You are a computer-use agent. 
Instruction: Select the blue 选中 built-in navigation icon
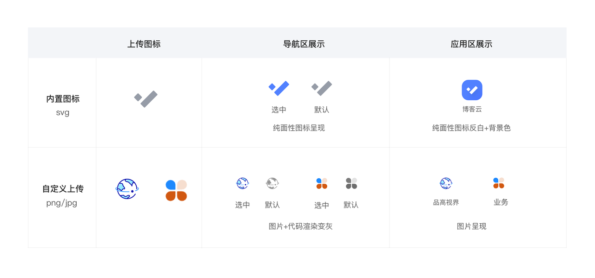(279, 88)
